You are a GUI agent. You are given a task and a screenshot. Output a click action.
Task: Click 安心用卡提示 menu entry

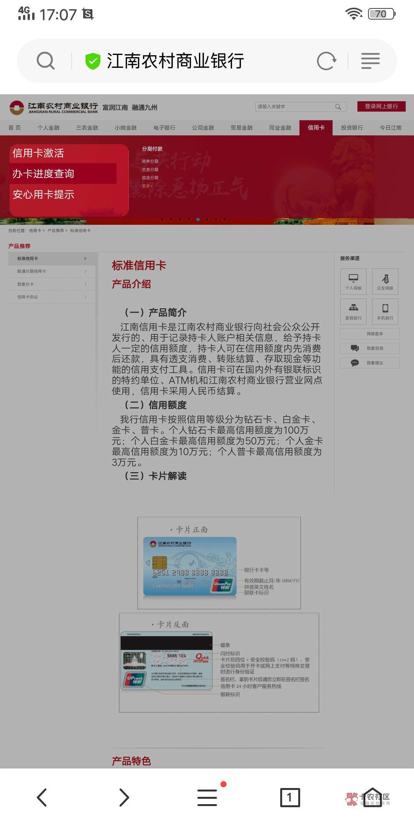click(43, 194)
